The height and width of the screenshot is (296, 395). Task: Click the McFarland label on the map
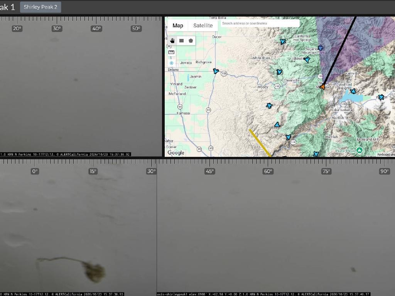pyautogui.click(x=177, y=94)
